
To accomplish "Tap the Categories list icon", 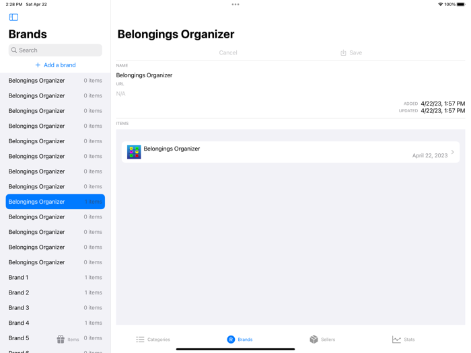I will (140, 339).
